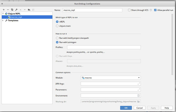Copy the selected configuration
176x112 pixels.
pos(12,10)
